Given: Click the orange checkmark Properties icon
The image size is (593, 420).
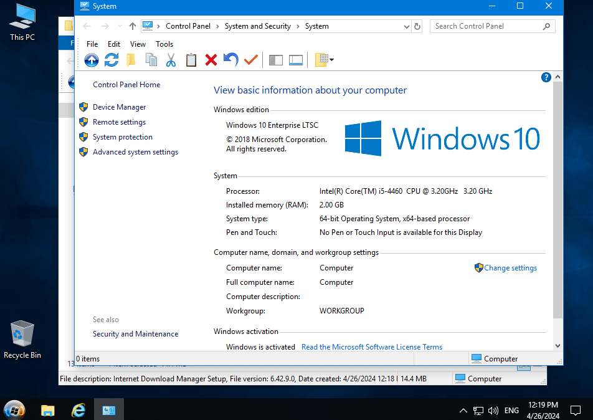Looking at the screenshot, I should point(251,60).
